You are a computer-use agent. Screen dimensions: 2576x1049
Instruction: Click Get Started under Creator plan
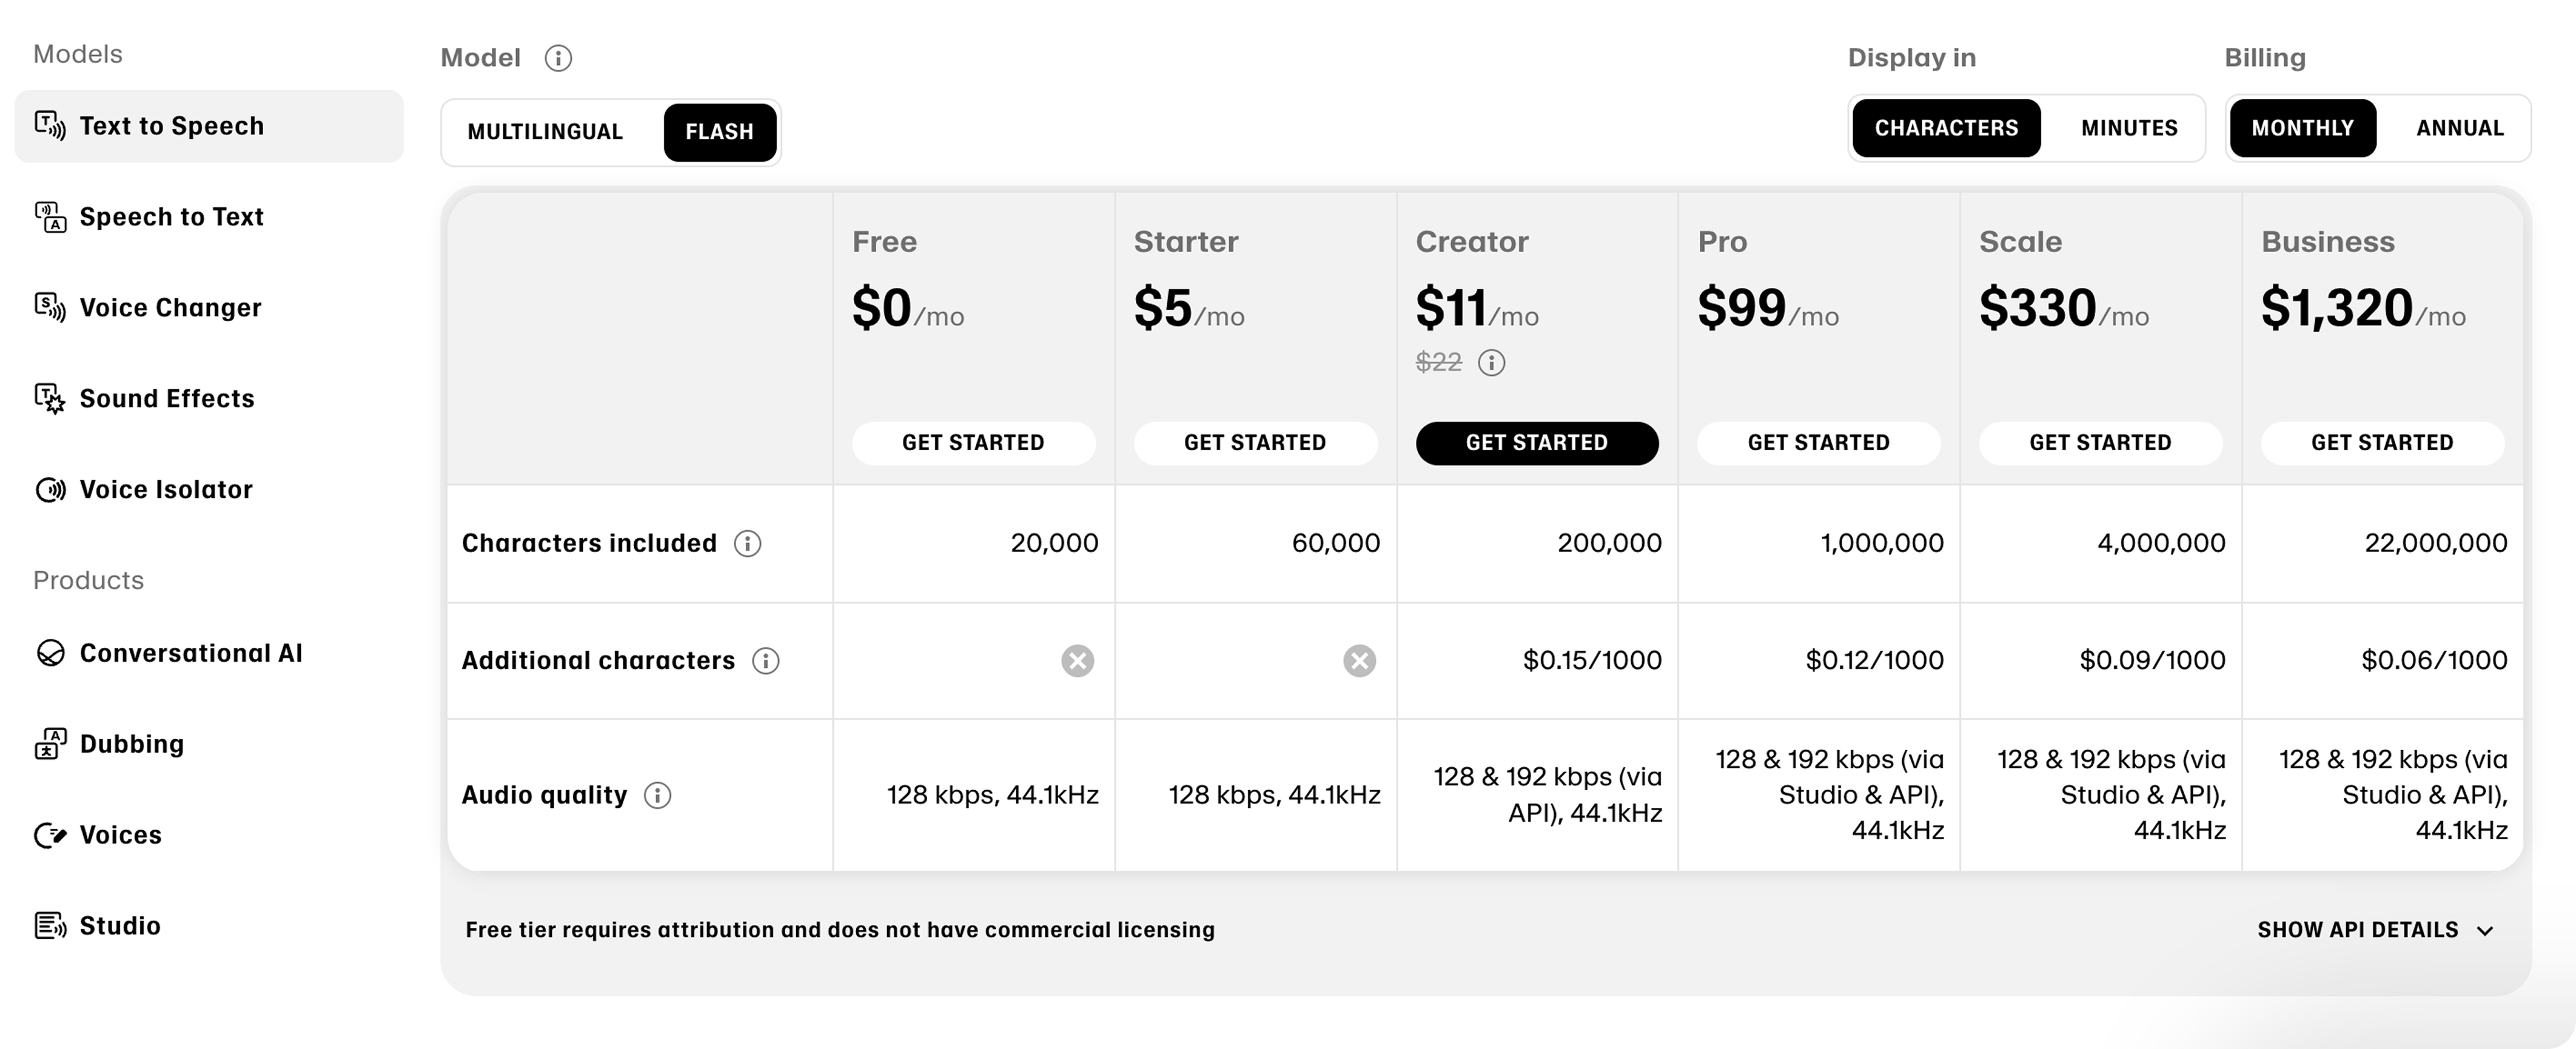pyautogui.click(x=1536, y=442)
